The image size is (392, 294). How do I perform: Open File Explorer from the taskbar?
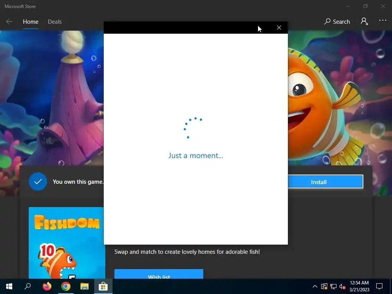tap(85, 286)
